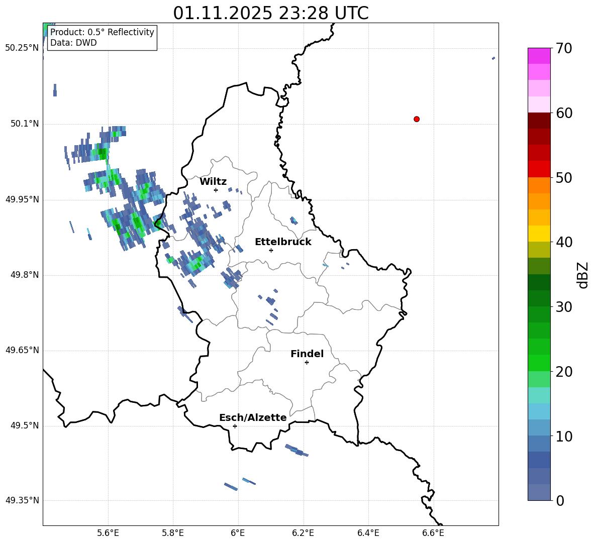This screenshot has height=543, width=595.
Task: Click the cross marker below Wiltz
Action: tap(216, 190)
